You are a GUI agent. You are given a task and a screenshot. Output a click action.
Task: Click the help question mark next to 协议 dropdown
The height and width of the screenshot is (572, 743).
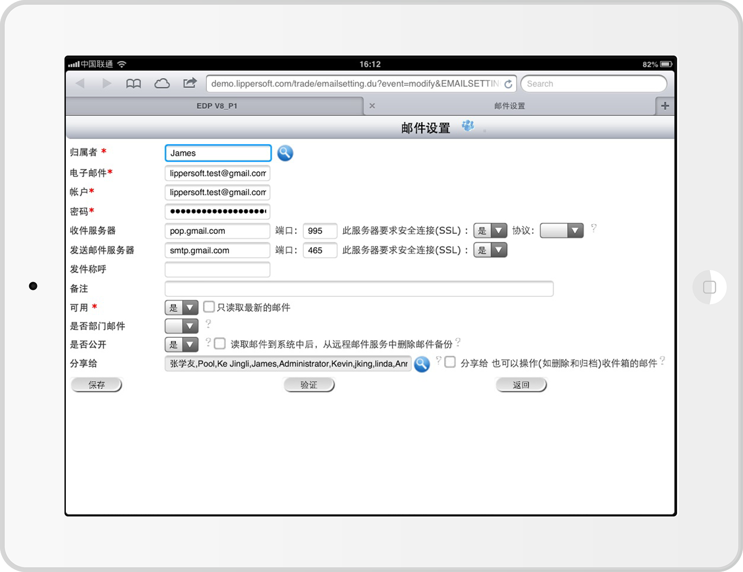click(x=593, y=228)
